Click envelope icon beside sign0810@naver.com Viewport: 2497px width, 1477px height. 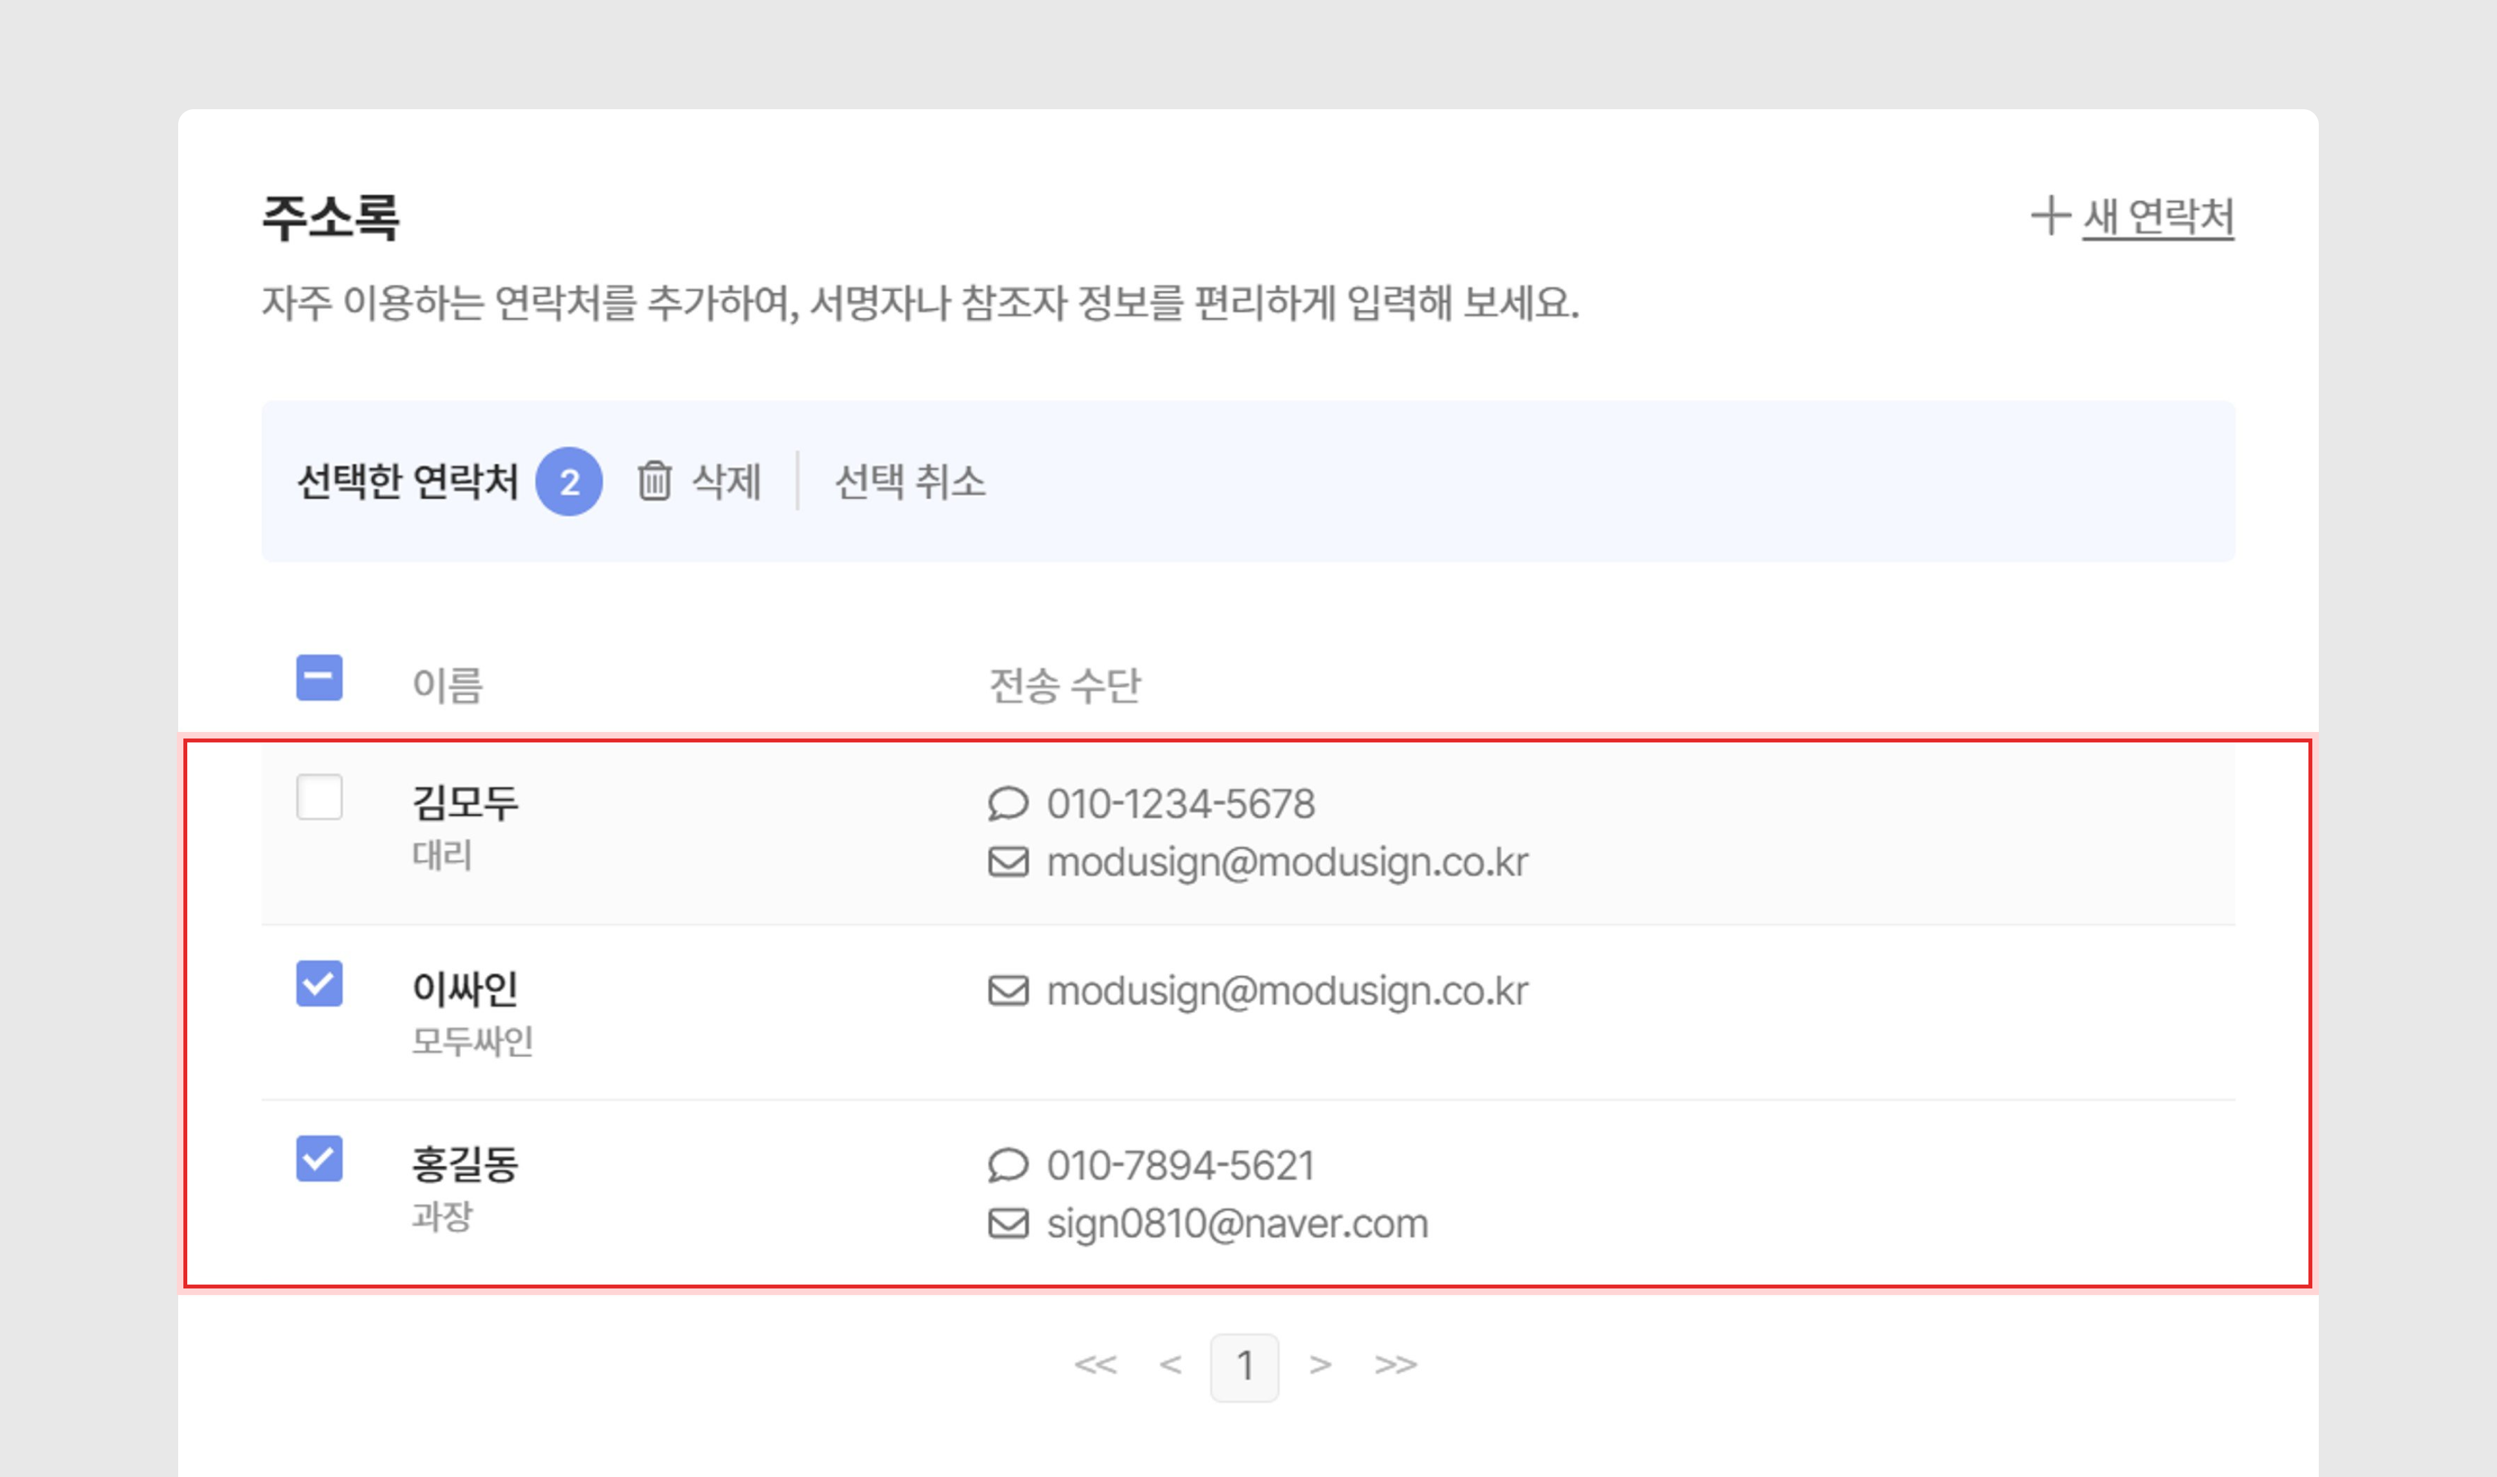1007,1222
